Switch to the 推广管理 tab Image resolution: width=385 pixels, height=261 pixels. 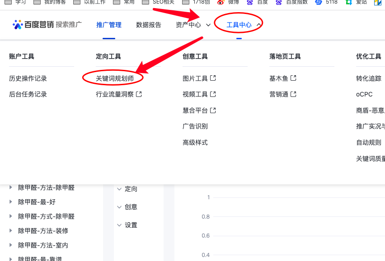click(x=108, y=25)
